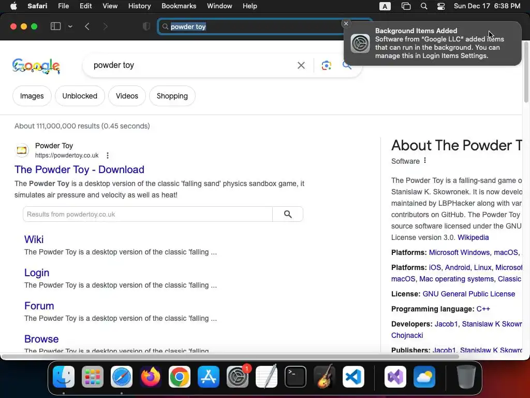530x398 pixels.
Task: Click into the Google search field
Action: (x=193, y=65)
